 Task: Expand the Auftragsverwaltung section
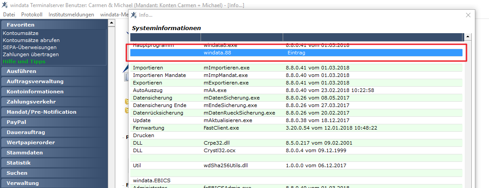(53, 81)
